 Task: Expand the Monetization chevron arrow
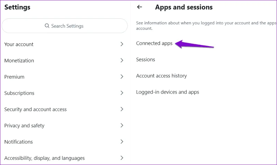[x=122, y=60]
